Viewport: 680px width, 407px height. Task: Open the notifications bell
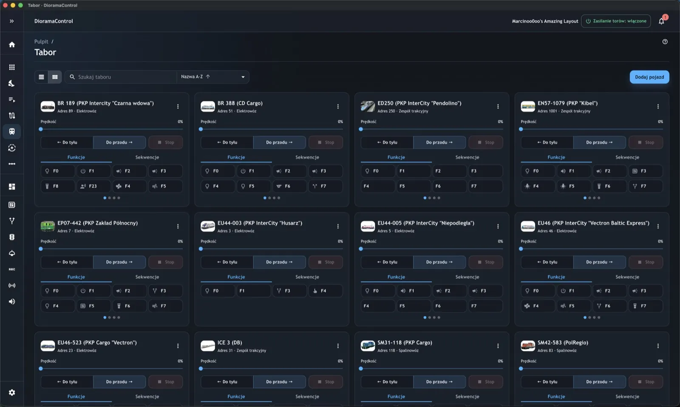[661, 21]
